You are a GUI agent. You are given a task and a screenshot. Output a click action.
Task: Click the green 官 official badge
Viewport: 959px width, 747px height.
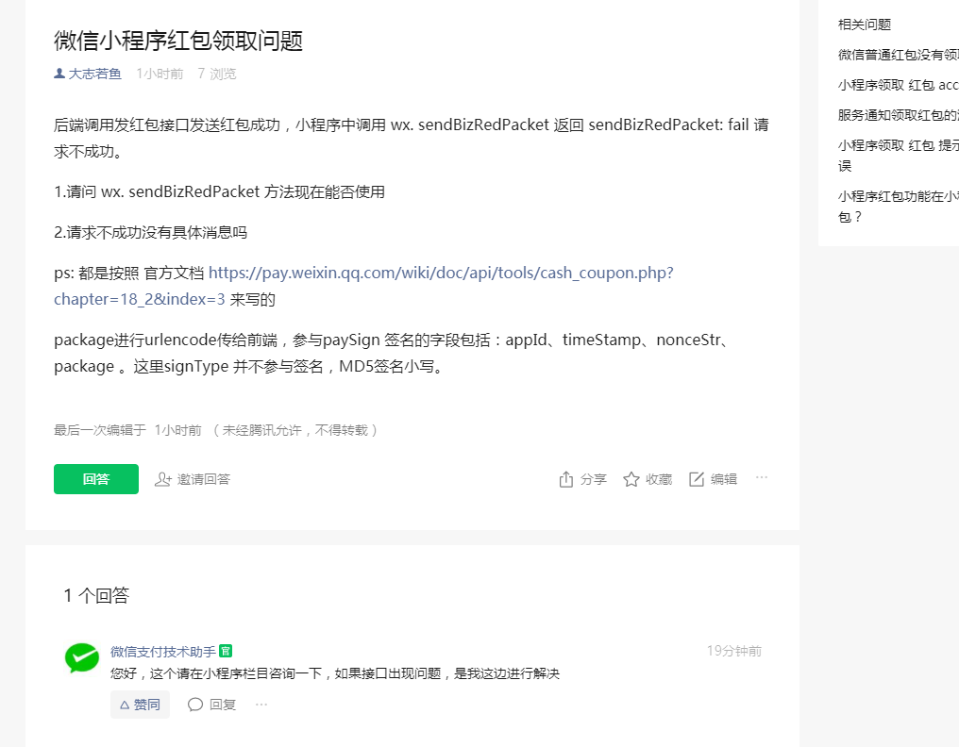(226, 652)
